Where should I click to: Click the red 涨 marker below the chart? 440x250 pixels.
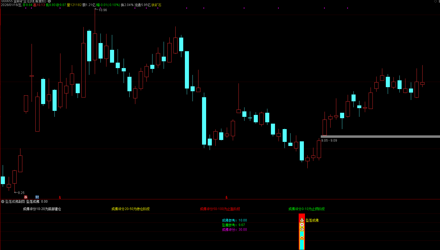26,197
